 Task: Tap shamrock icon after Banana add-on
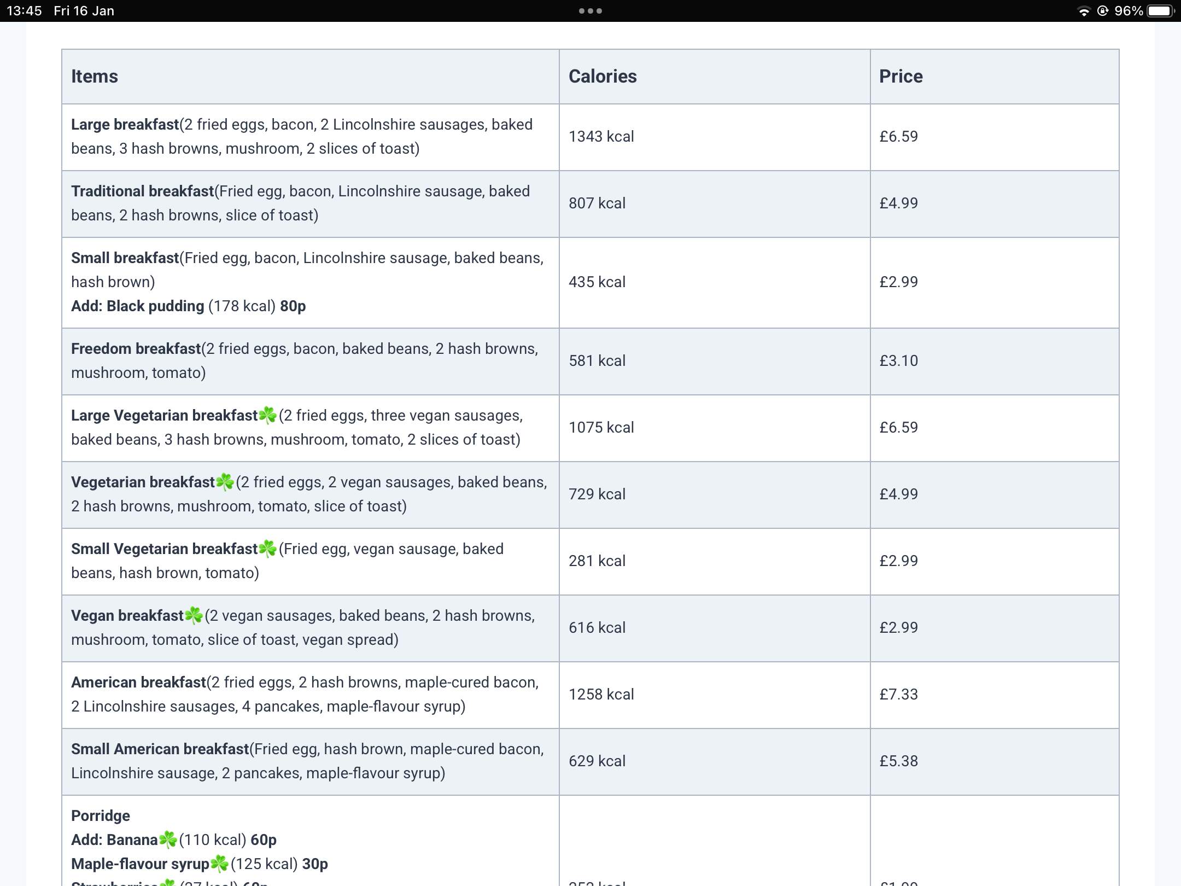(x=168, y=840)
